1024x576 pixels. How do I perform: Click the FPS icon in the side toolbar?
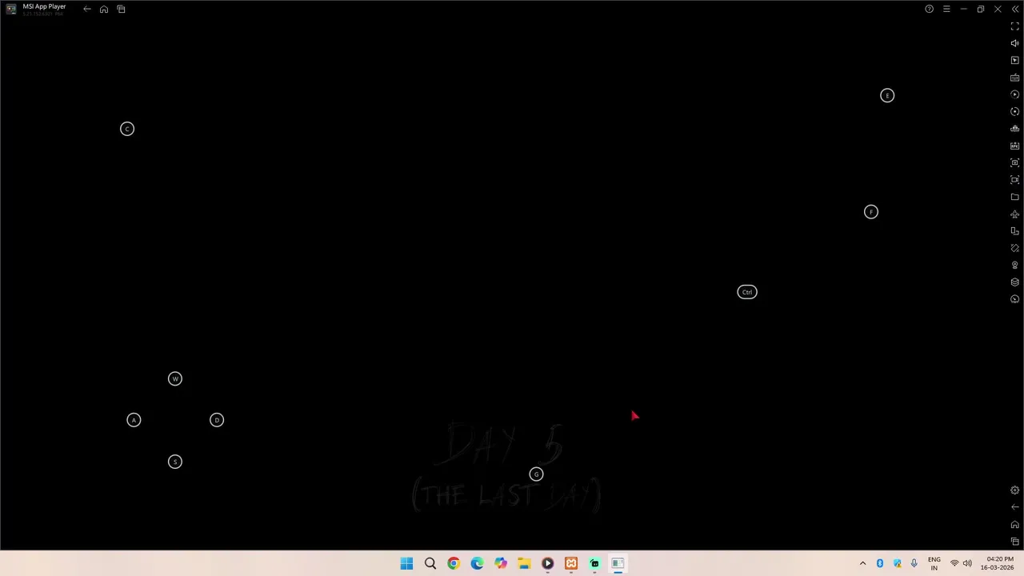[1015, 146]
